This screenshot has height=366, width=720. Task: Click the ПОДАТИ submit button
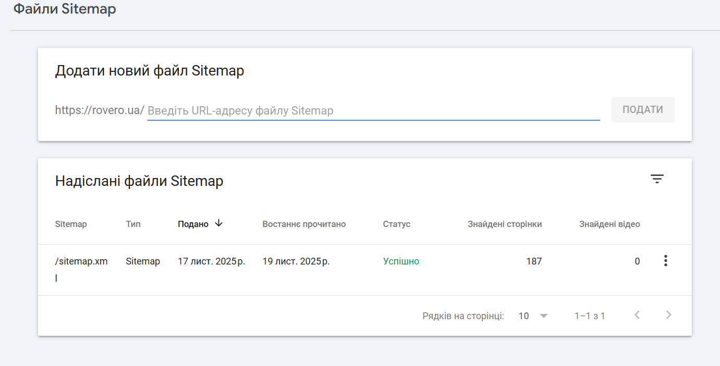click(642, 110)
